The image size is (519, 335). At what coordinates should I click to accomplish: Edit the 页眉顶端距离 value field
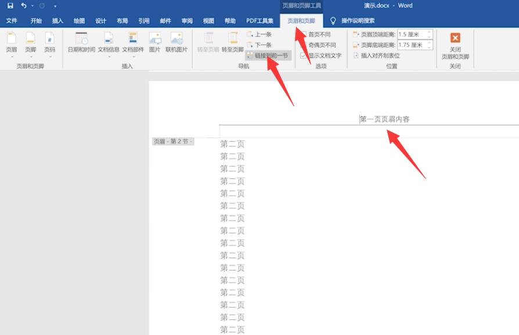[412, 34]
